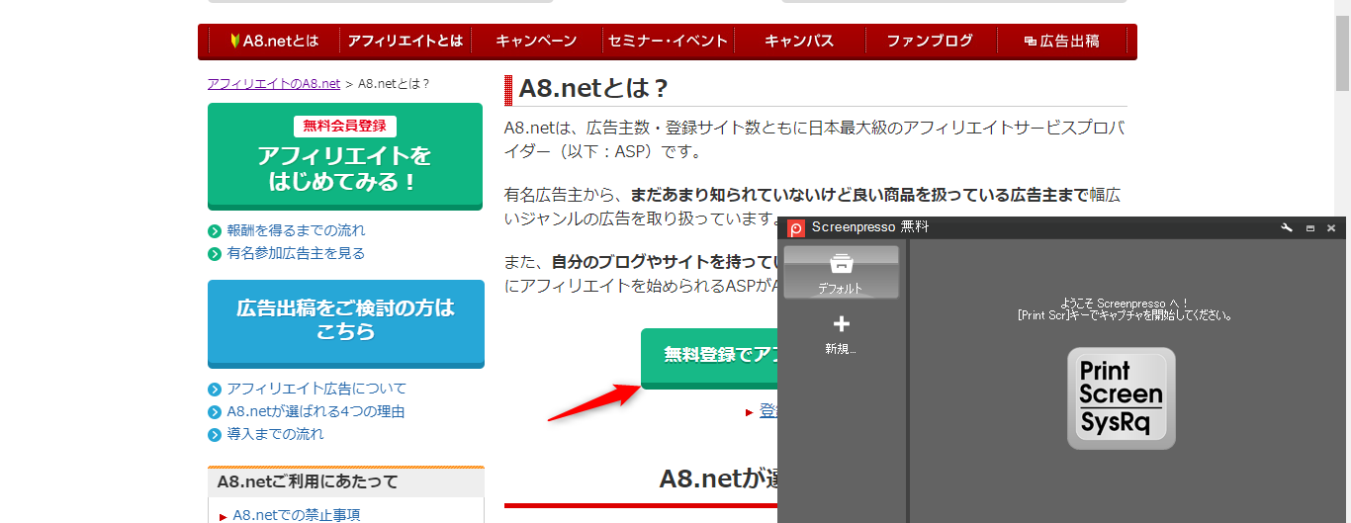Click 広告出稿 in the navigation bar
This screenshot has height=523, width=1351.
1062,42
